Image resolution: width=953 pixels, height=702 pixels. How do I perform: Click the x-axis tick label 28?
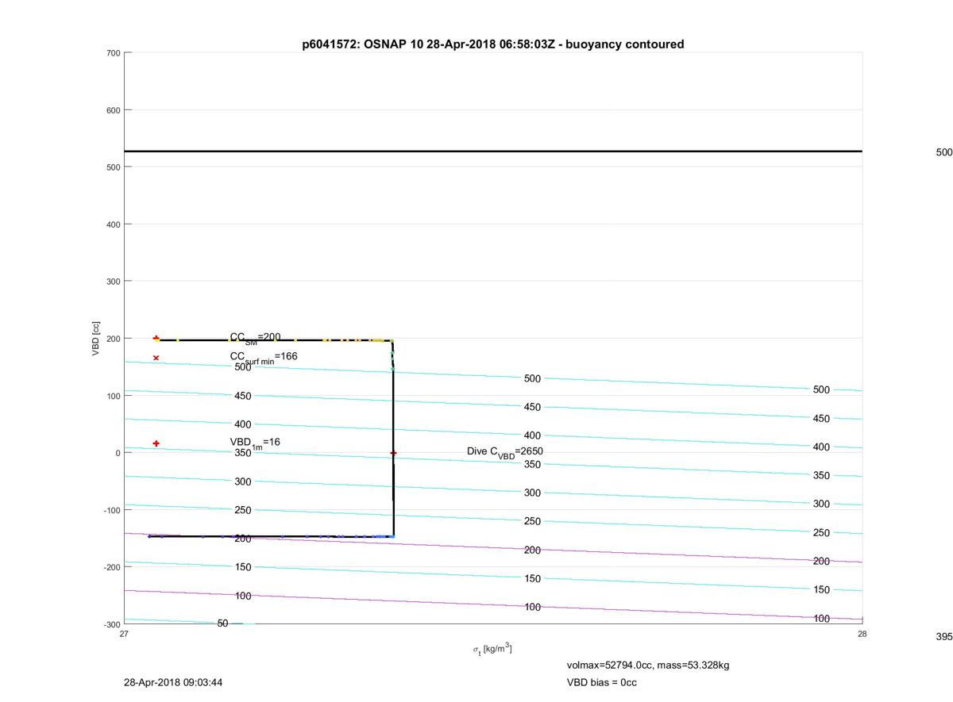[862, 634]
